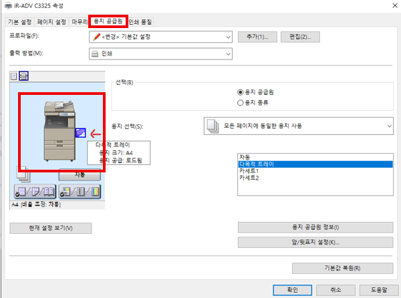This screenshot has width=401, height=298.
Task: Click the page preview view icon
Action: pos(14,76)
